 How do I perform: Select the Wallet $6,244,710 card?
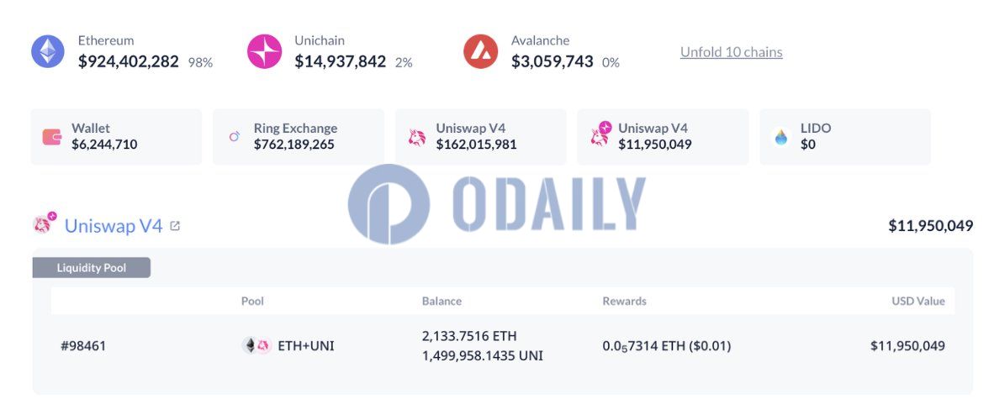pyautogui.click(x=116, y=137)
